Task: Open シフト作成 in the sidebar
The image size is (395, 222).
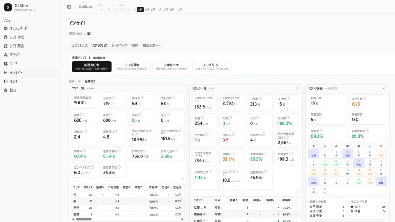Action: click(x=16, y=37)
